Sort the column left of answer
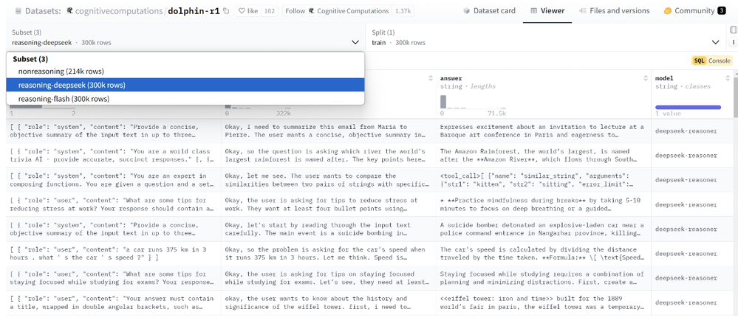Viewport: 738px width, 329px height. [x=430, y=78]
